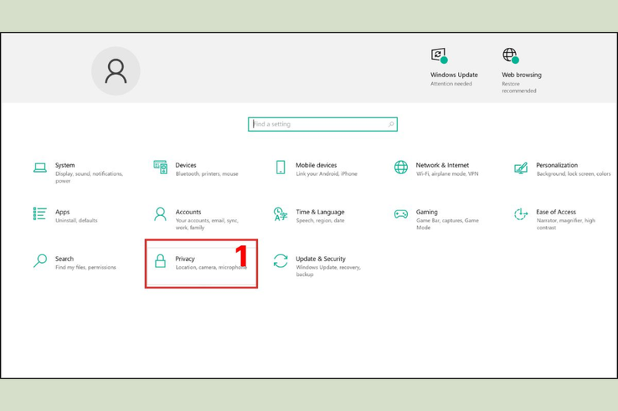Open the Devices category label
Screen dimensions: 618x411
tap(185, 165)
